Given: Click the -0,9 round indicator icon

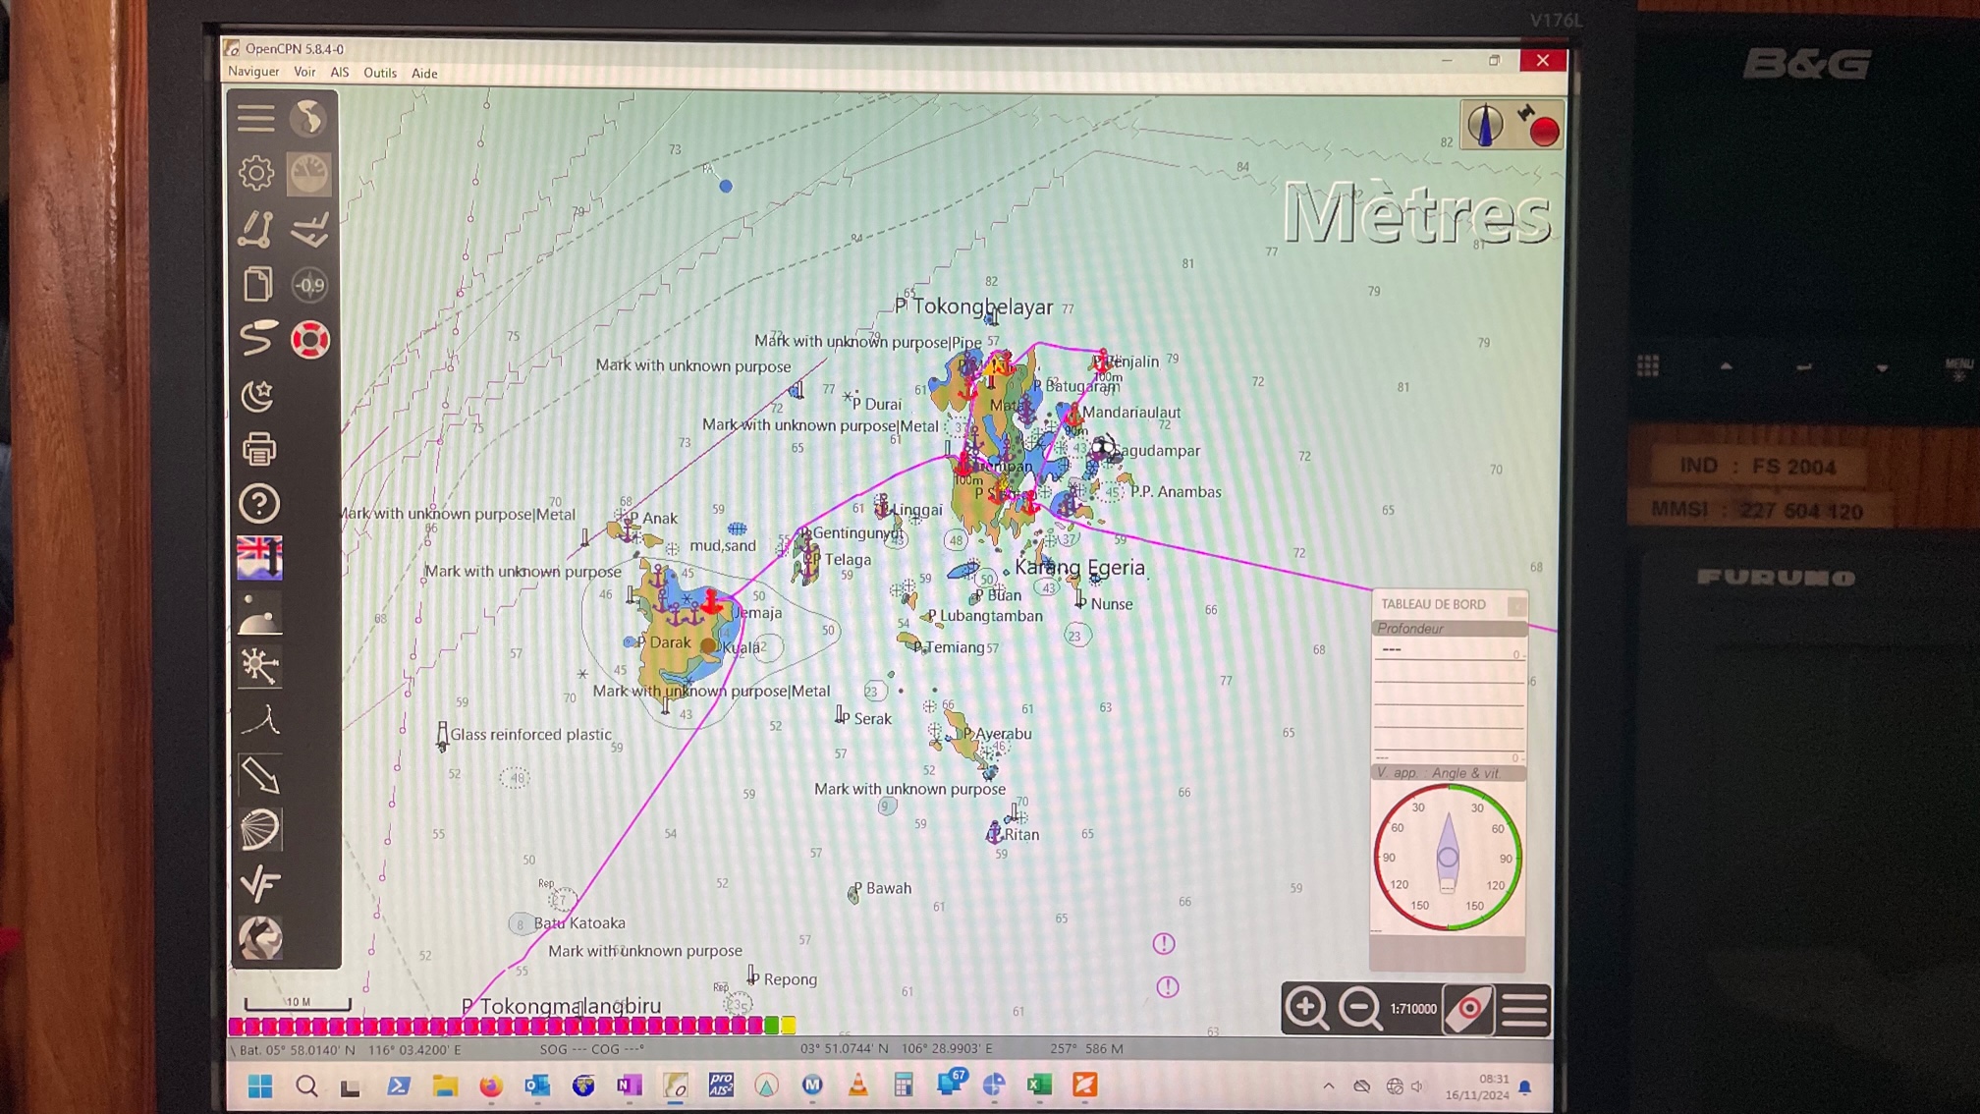Looking at the screenshot, I should point(309,285).
